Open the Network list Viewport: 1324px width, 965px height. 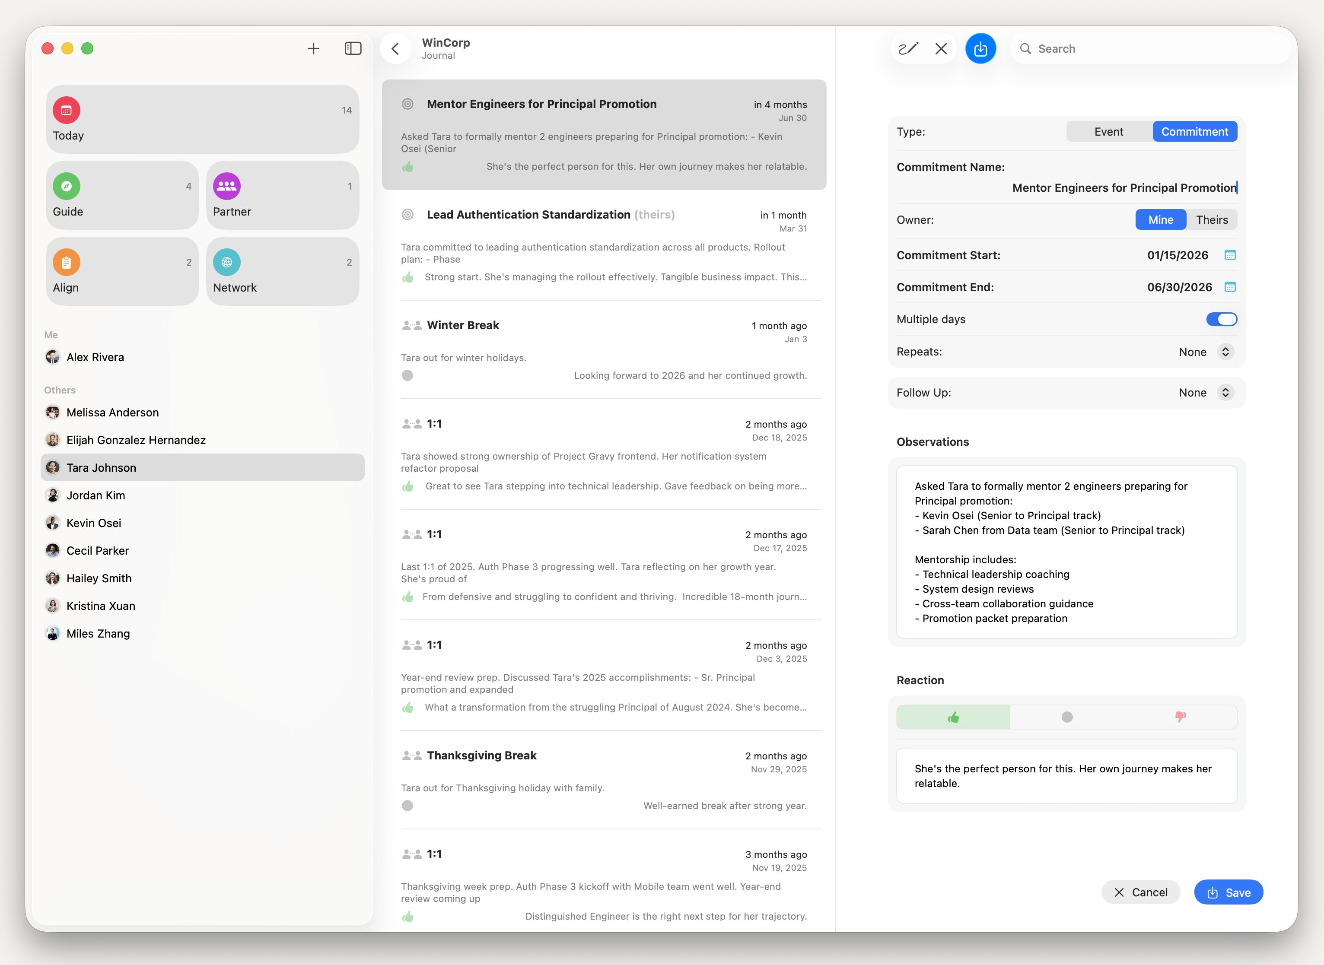[x=282, y=272]
